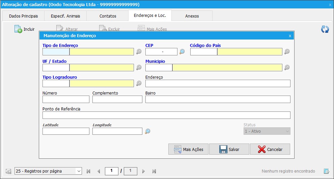Switch to Dados Principais tab
This screenshot has height=179, width=334.
23,16
